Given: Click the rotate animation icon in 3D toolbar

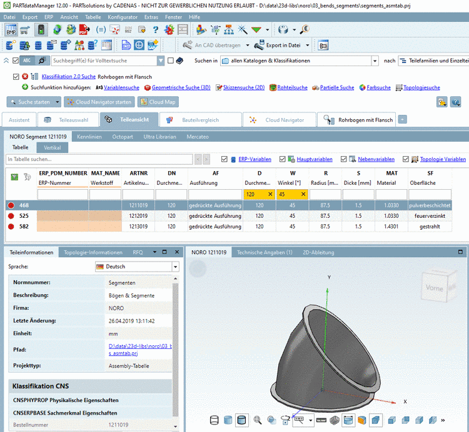Looking at the screenshot, I should [x=285, y=420].
